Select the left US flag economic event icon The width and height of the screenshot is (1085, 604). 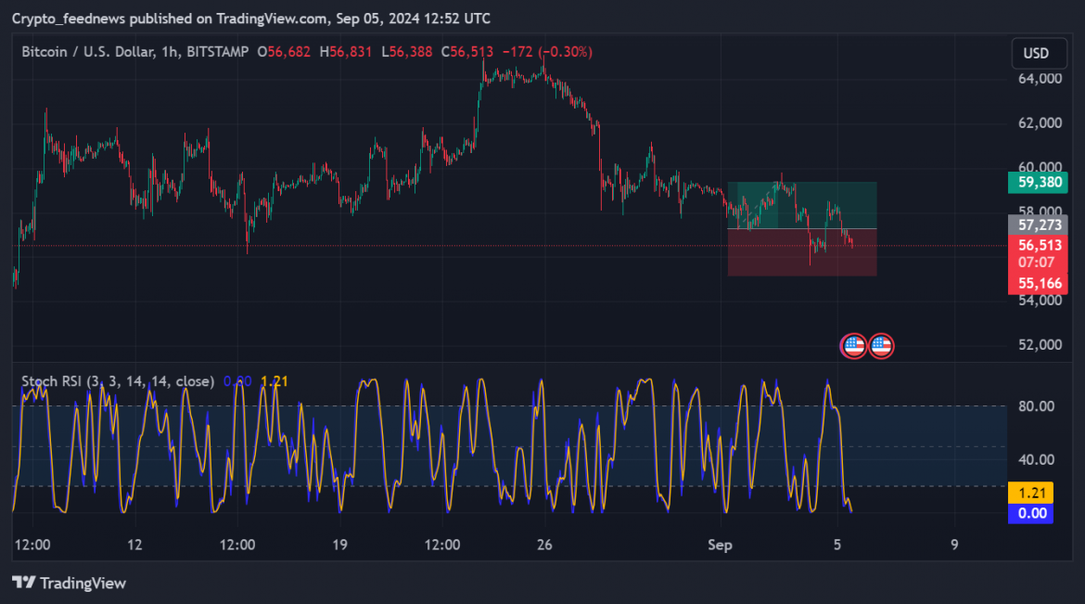pyautogui.click(x=853, y=345)
